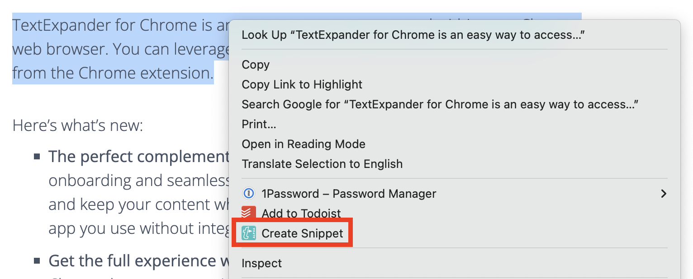Screen dimensions: 693x279
Task: Choose "Add to Todoist"
Action: (301, 213)
